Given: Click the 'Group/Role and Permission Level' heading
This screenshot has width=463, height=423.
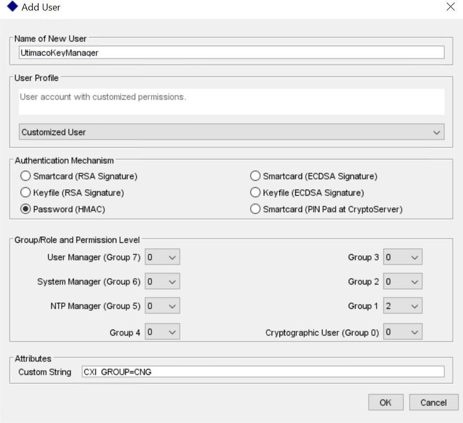Looking at the screenshot, I should coord(77,240).
